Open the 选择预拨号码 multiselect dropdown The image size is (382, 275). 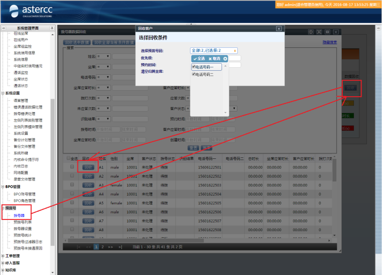(213, 51)
